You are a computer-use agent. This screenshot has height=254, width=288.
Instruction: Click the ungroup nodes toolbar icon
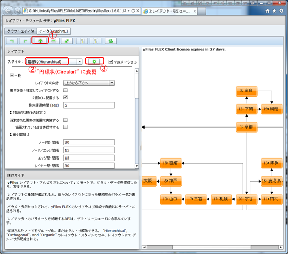pos(95,41)
